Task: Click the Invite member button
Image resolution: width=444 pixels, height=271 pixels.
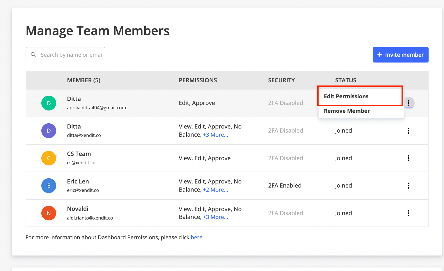Action: [x=400, y=55]
